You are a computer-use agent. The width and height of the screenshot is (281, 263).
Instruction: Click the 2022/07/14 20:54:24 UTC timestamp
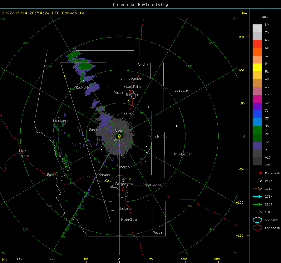(x=43, y=13)
